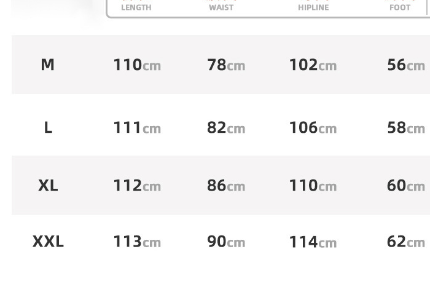The image size is (430, 289).
Task: Choose the XL size row label
Action: click(x=48, y=185)
